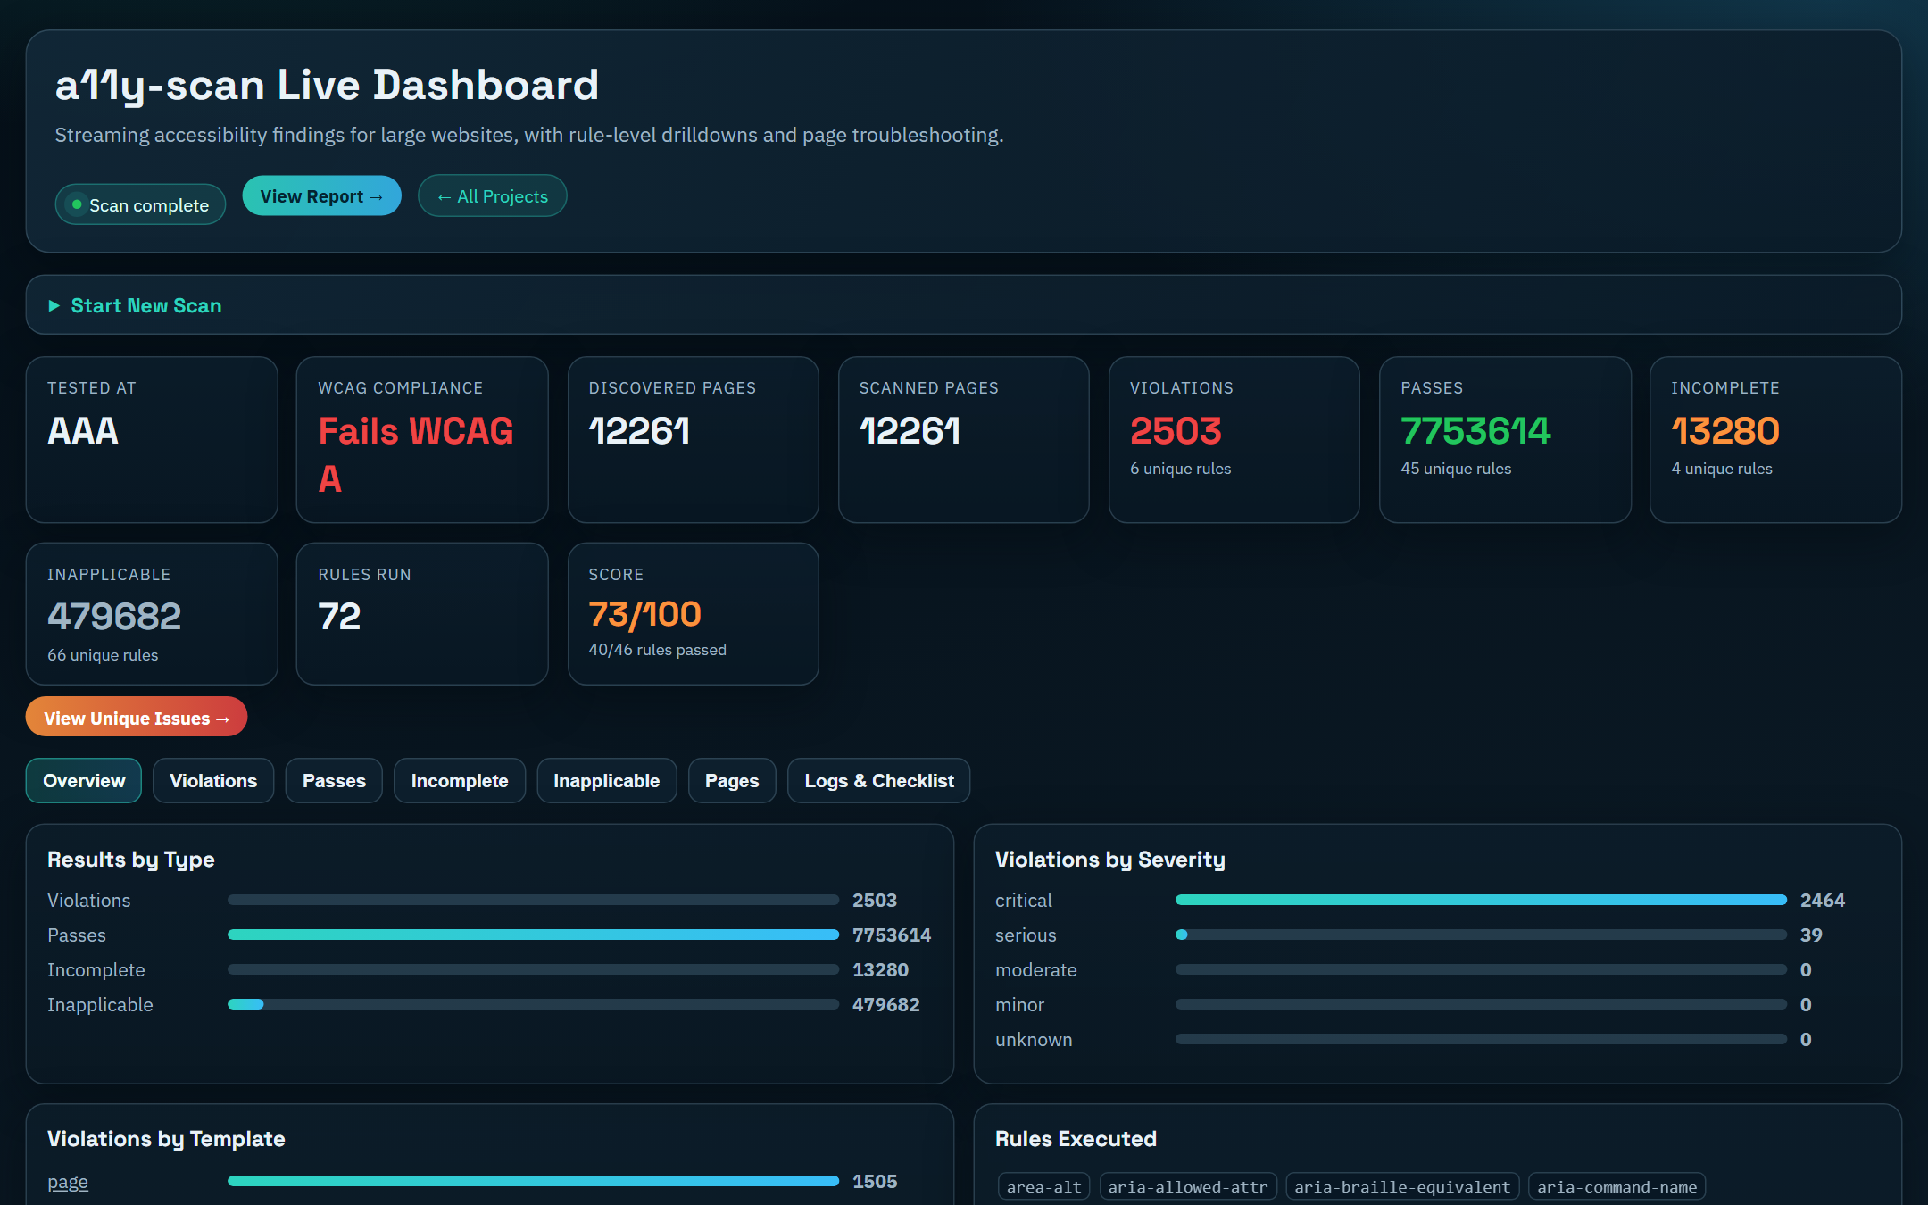Click the 4 unique rules text
The width and height of the screenshot is (1928, 1205).
click(x=1722, y=469)
